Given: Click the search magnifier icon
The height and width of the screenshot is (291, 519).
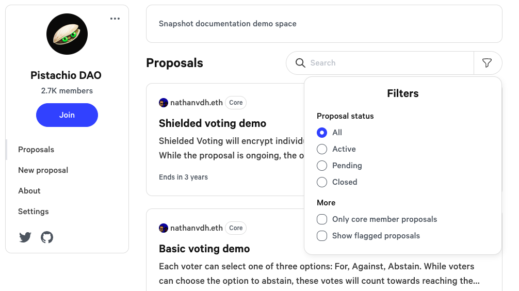Looking at the screenshot, I should (x=300, y=63).
